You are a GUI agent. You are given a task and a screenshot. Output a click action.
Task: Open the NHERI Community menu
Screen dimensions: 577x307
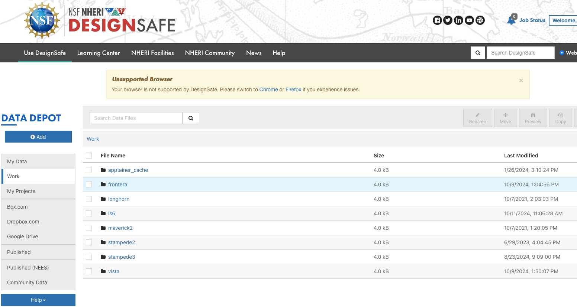[210, 53]
